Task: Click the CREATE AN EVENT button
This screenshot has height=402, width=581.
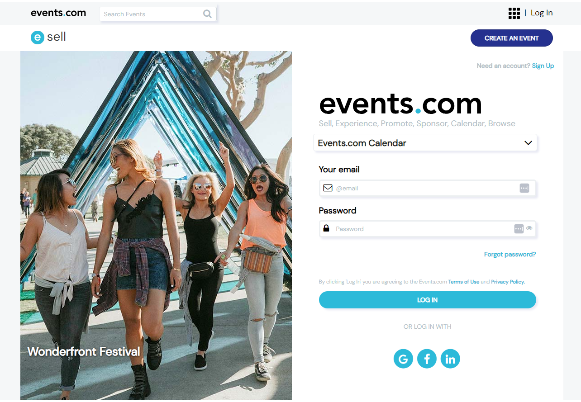Action: click(x=512, y=38)
